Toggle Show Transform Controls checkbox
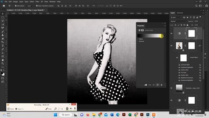Viewport: 209px width, 118px height. pos(37,6)
